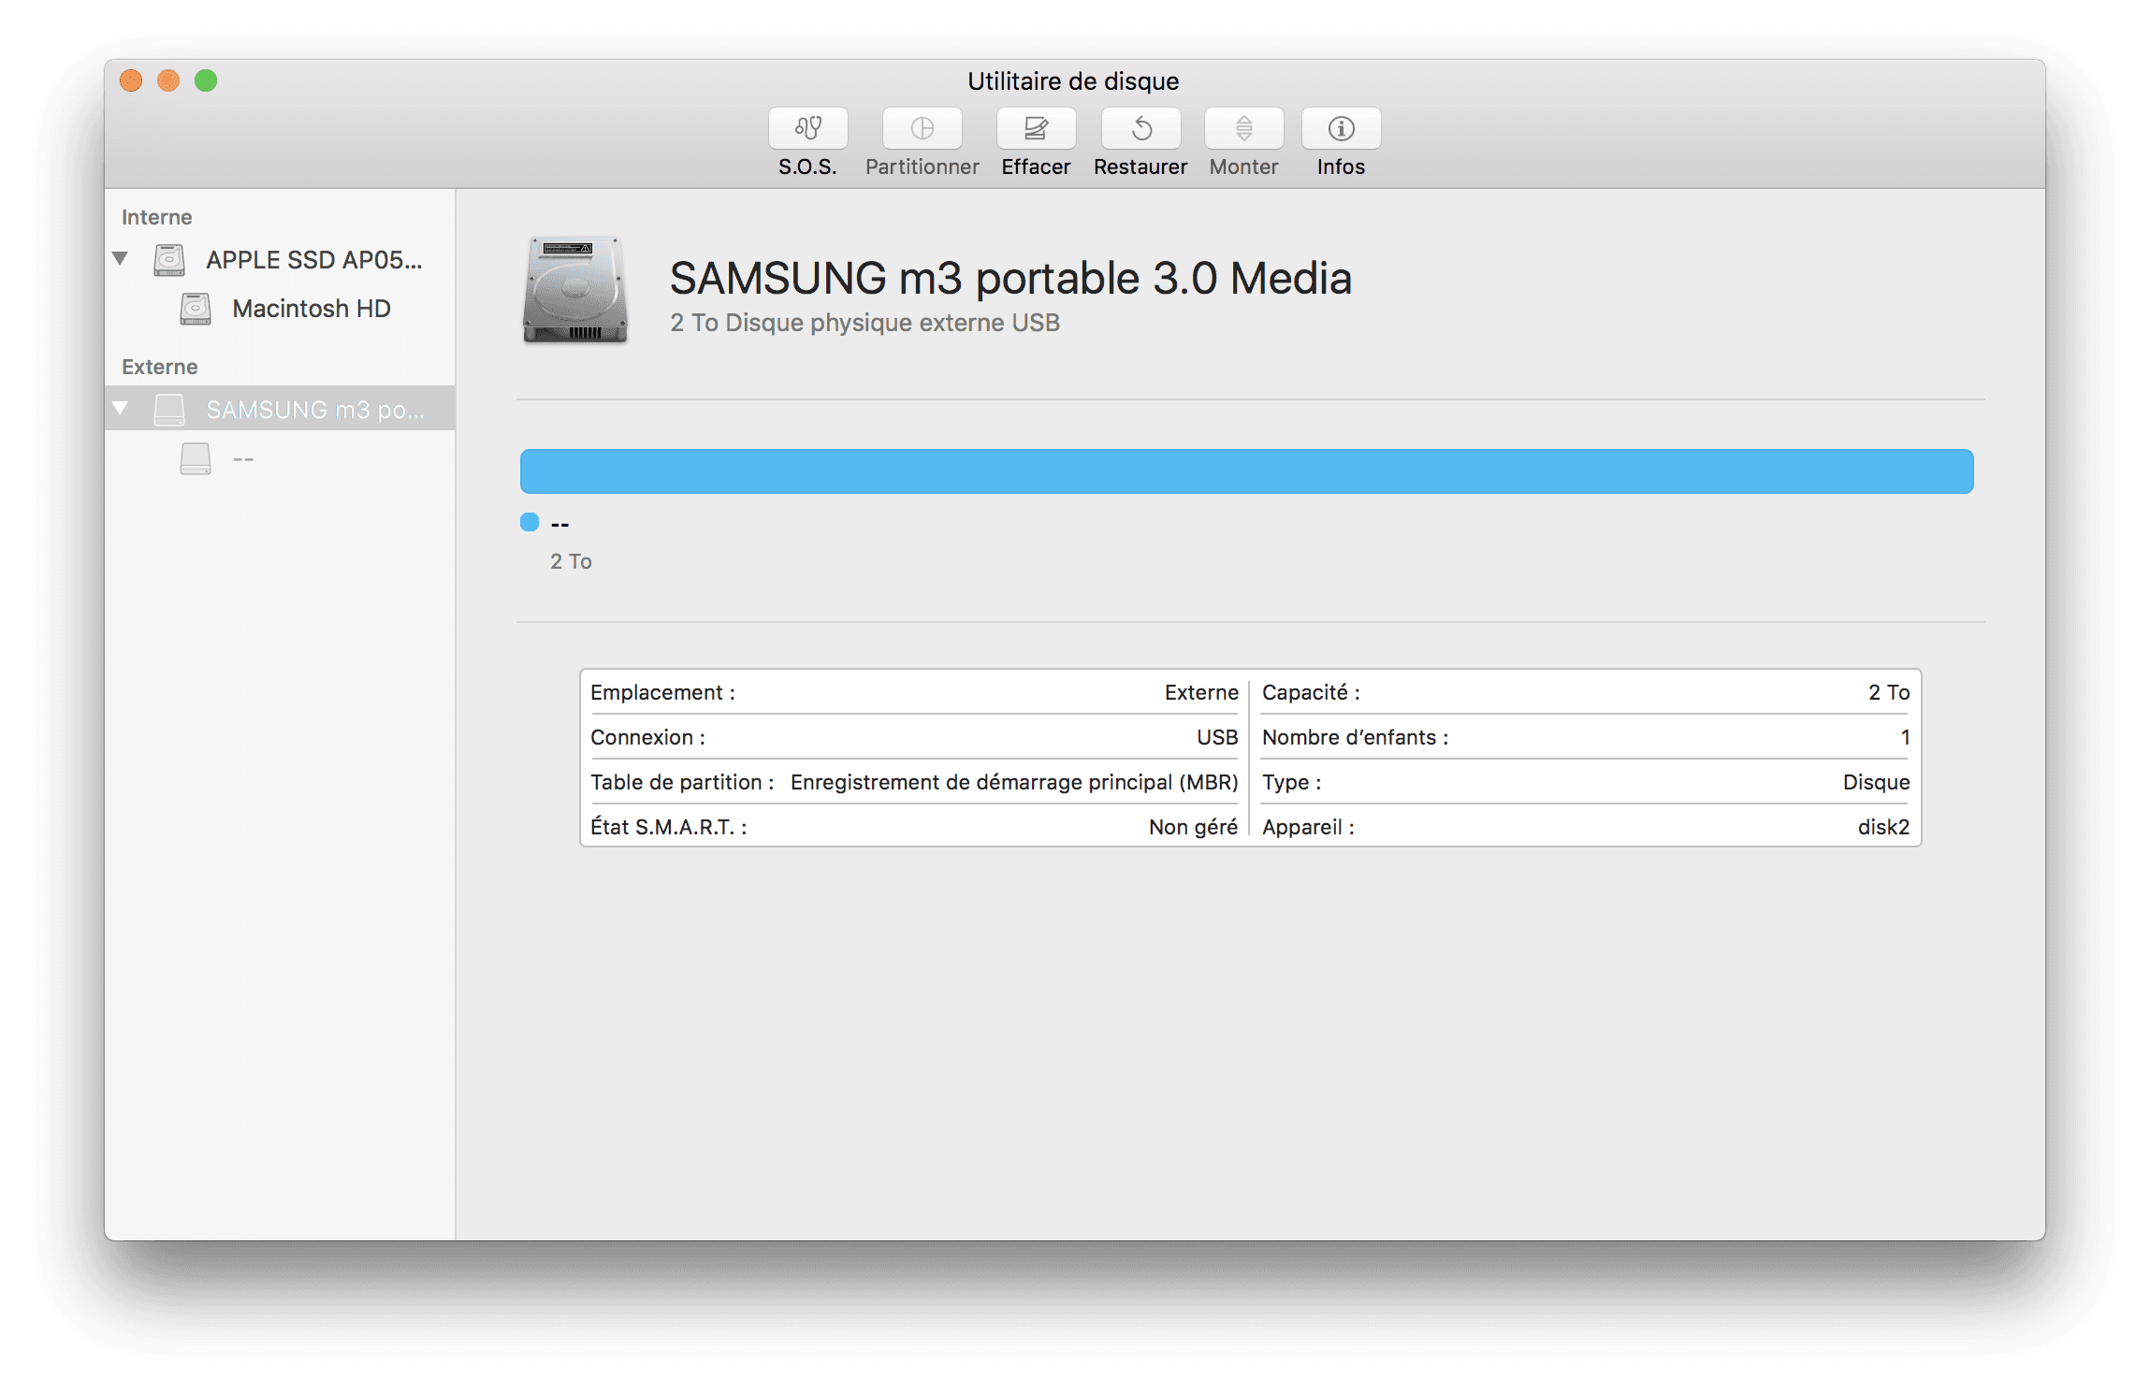Screen dimensions: 2150x1390
Task: Click the 'Table de partition :' label
Action: (x=682, y=782)
